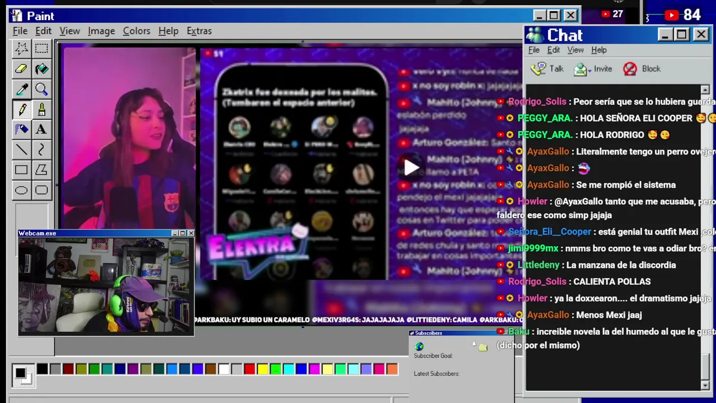
Task: Select the Free-Form Select tool in Paint
Action: pyautogui.click(x=21, y=49)
